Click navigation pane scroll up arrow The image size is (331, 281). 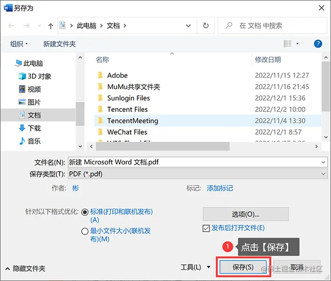coord(80,57)
